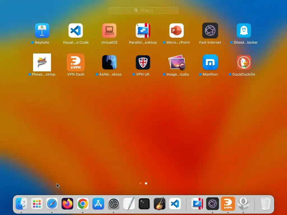Viewport: 287px width, 215px height.
Task: Open System Settings from the Dock
Action: [x=114, y=204]
